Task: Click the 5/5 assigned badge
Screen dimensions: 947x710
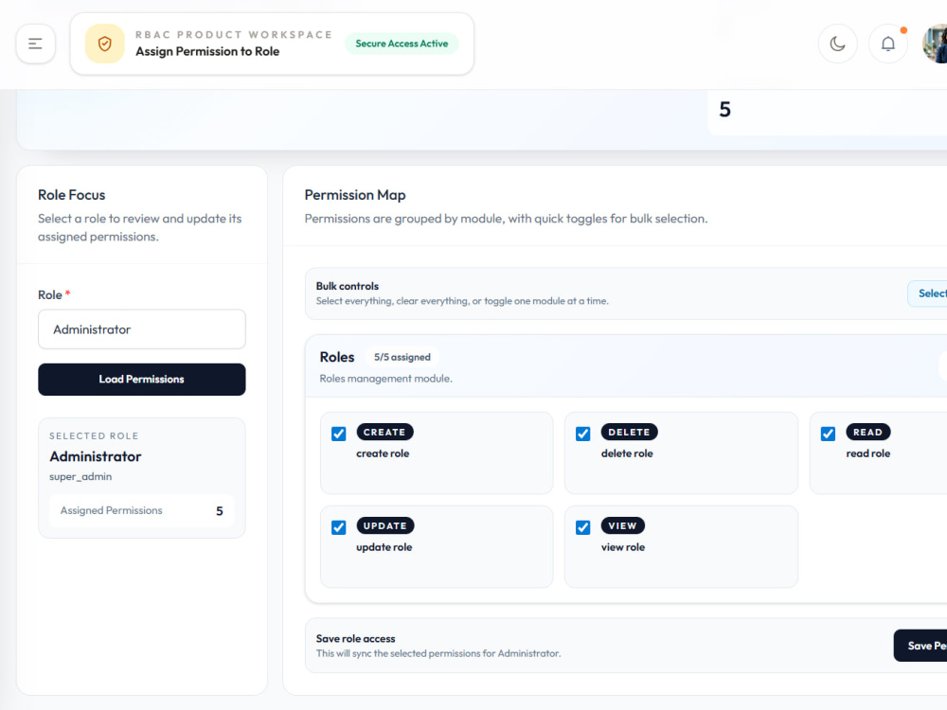Action: coord(402,357)
